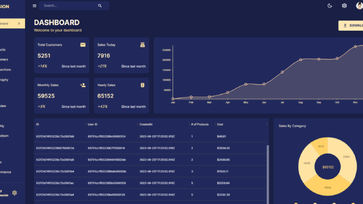Select the highlighted Dashboard sidebar item
This screenshot has height=204, width=363.
point(12,23)
